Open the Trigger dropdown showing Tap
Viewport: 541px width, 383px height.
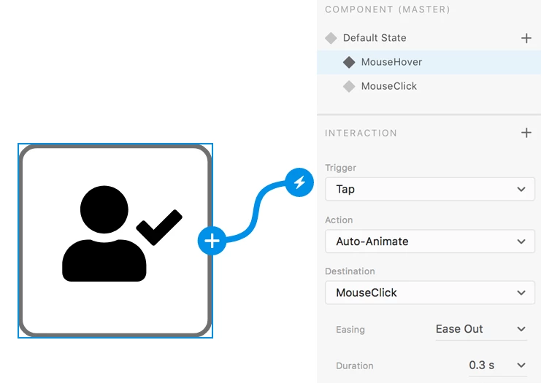[430, 189]
